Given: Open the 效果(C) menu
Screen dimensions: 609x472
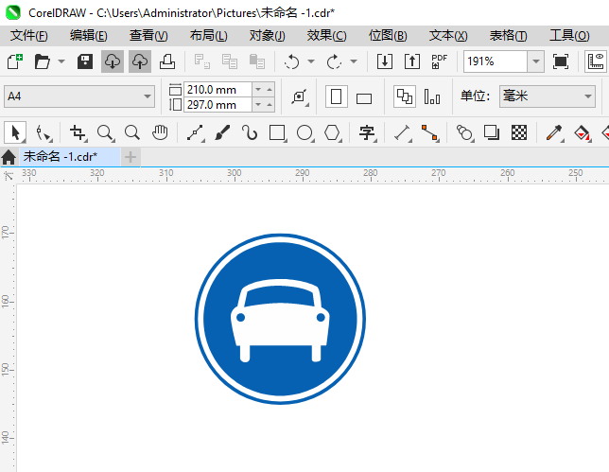Looking at the screenshot, I should tap(326, 35).
